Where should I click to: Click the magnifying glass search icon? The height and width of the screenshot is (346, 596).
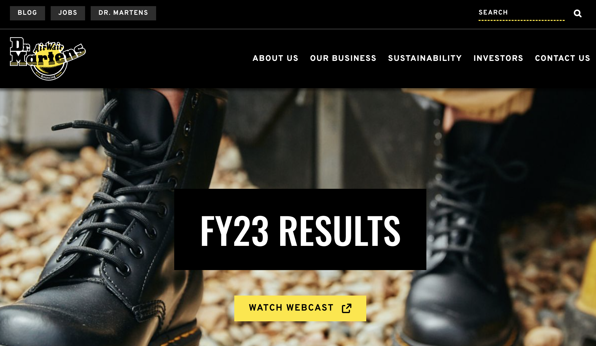pos(577,13)
